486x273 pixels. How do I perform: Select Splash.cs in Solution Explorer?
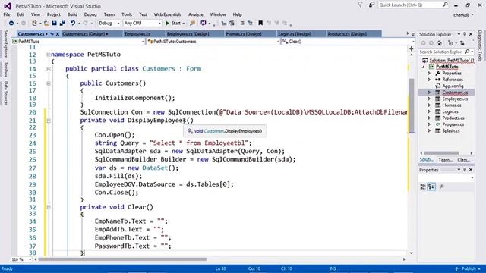tap(450, 131)
